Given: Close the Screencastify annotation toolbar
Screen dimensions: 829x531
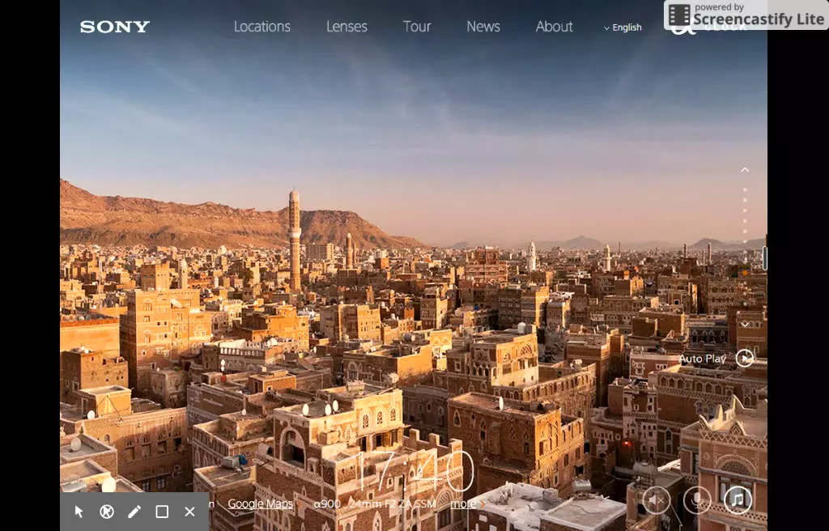Looking at the screenshot, I should click(189, 512).
